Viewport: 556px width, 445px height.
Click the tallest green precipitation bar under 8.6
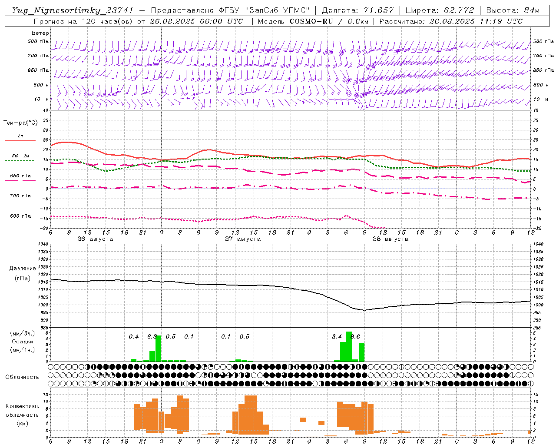click(349, 346)
